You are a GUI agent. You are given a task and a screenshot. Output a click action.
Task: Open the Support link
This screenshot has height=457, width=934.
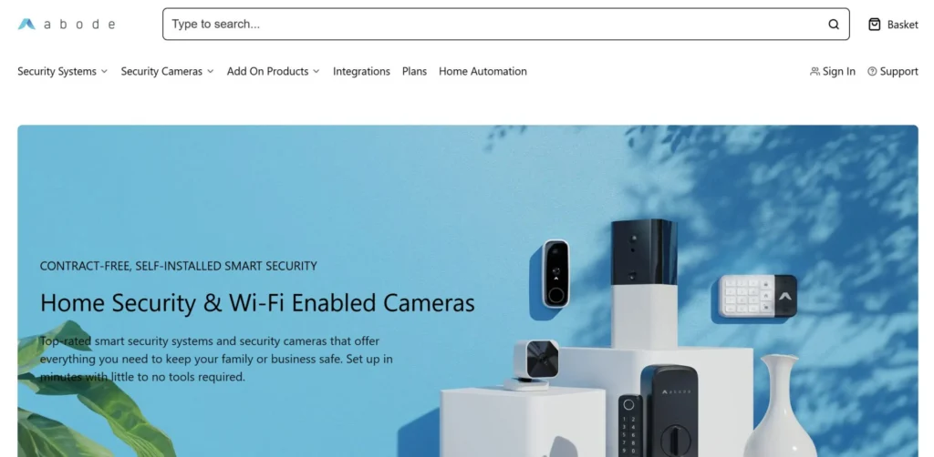898,71
